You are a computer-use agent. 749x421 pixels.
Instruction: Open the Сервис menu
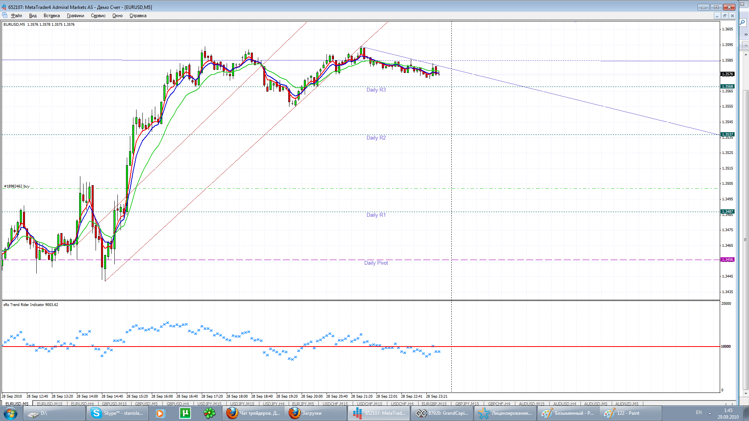click(x=98, y=16)
